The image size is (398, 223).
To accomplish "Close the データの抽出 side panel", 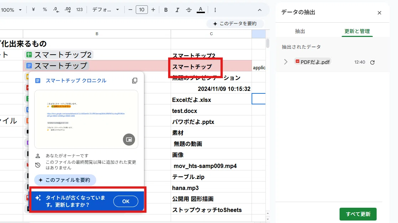I will tap(379, 13).
